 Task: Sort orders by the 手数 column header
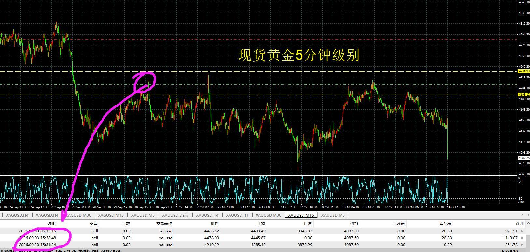pos(126,224)
